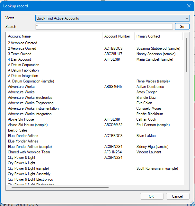Click account number ABC28UU7
Viewport: 195px width, 206px height.
(113, 54)
